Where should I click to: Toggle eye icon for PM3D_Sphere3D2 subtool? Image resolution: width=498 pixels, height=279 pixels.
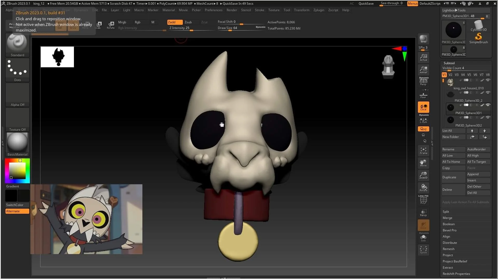(488, 118)
